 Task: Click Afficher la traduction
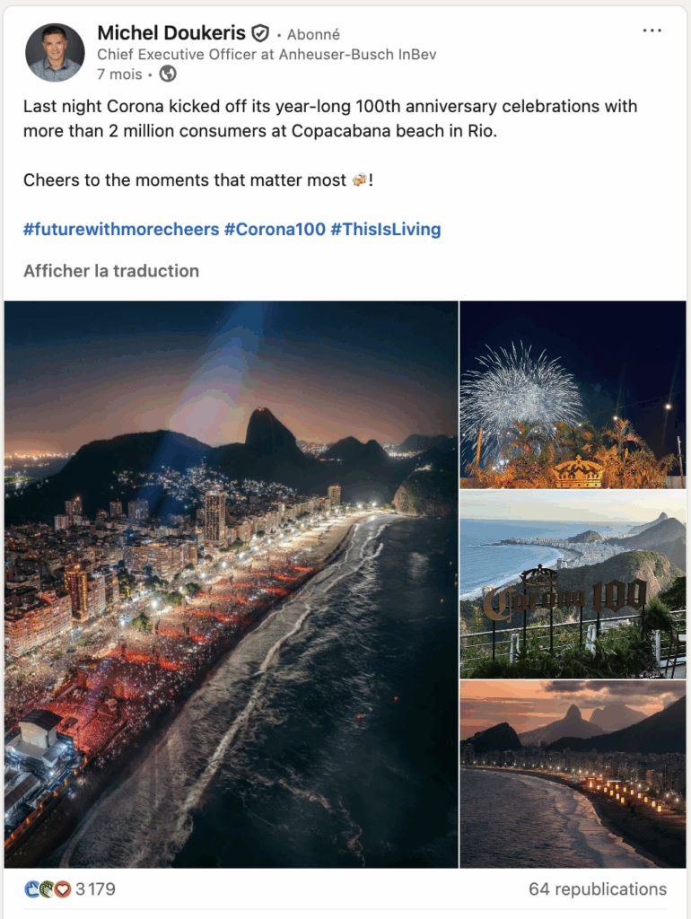pyautogui.click(x=111, y=270)
